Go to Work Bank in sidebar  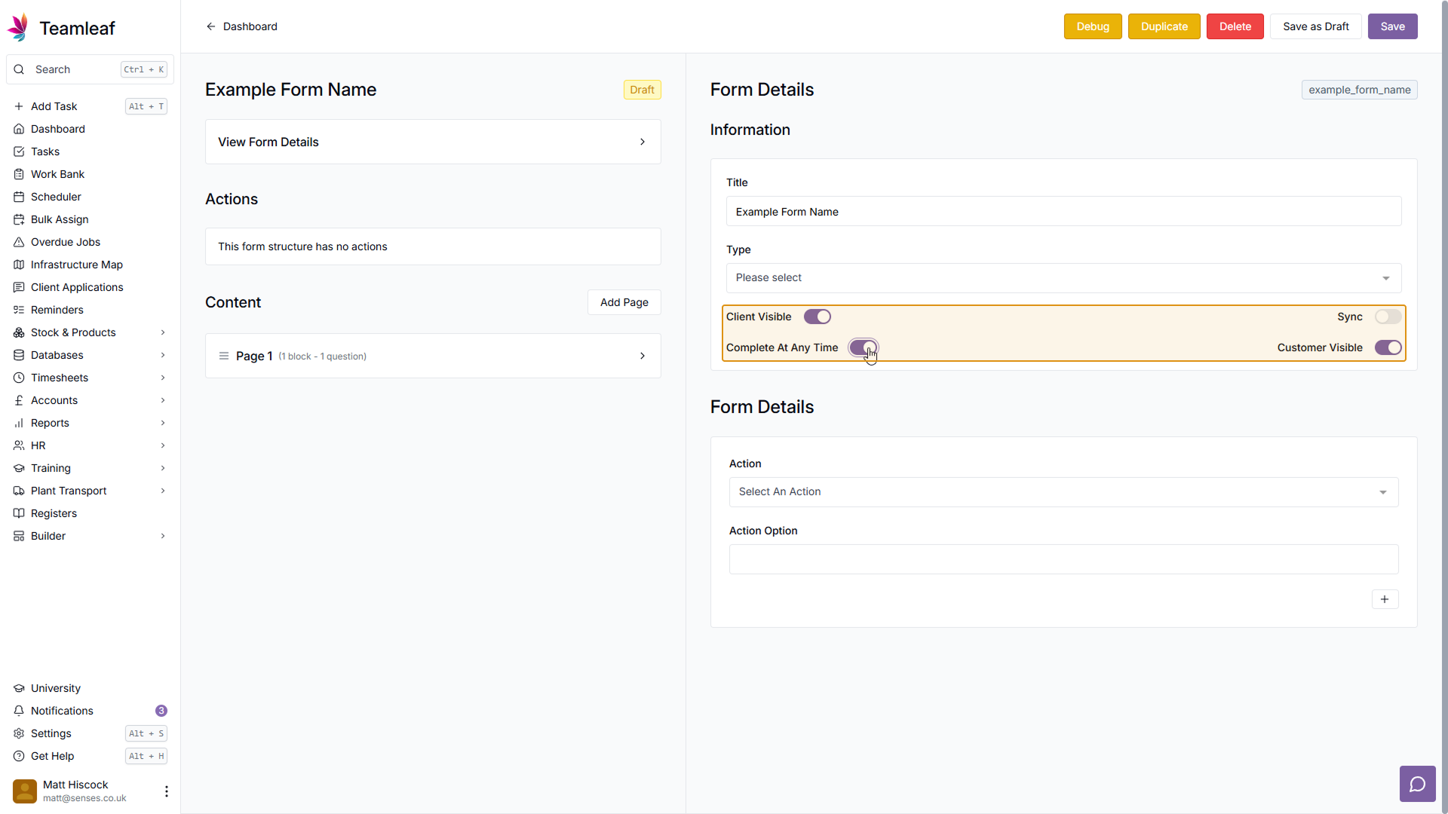(57, 174)
